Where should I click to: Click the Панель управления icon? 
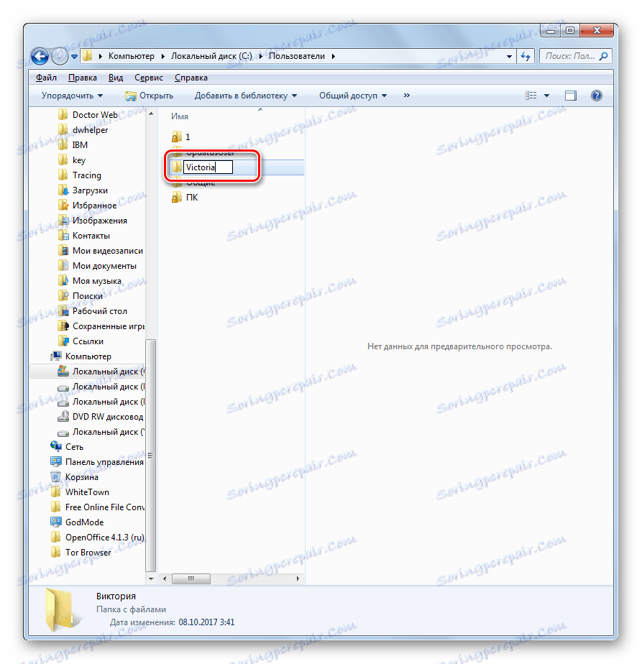click(x=56, y=462)
